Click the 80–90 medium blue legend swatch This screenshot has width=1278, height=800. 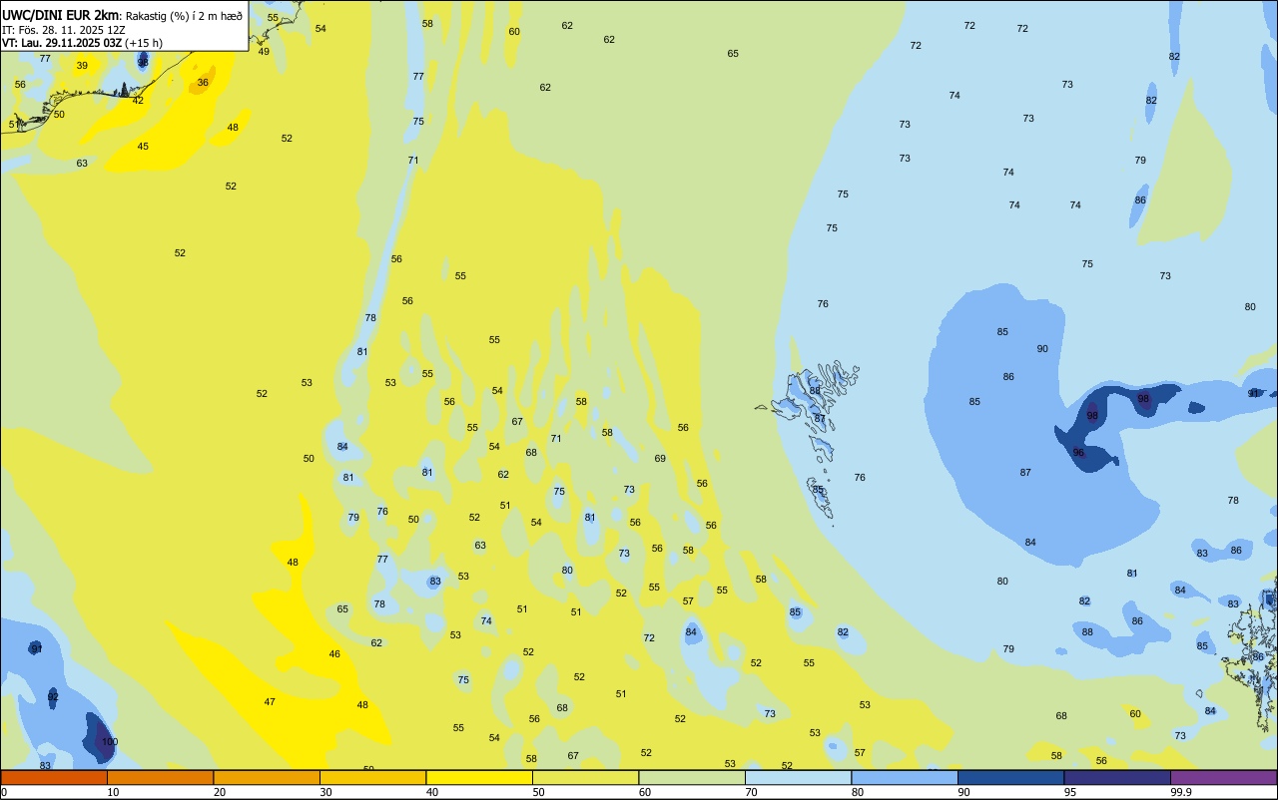click(x=905, y=777)
